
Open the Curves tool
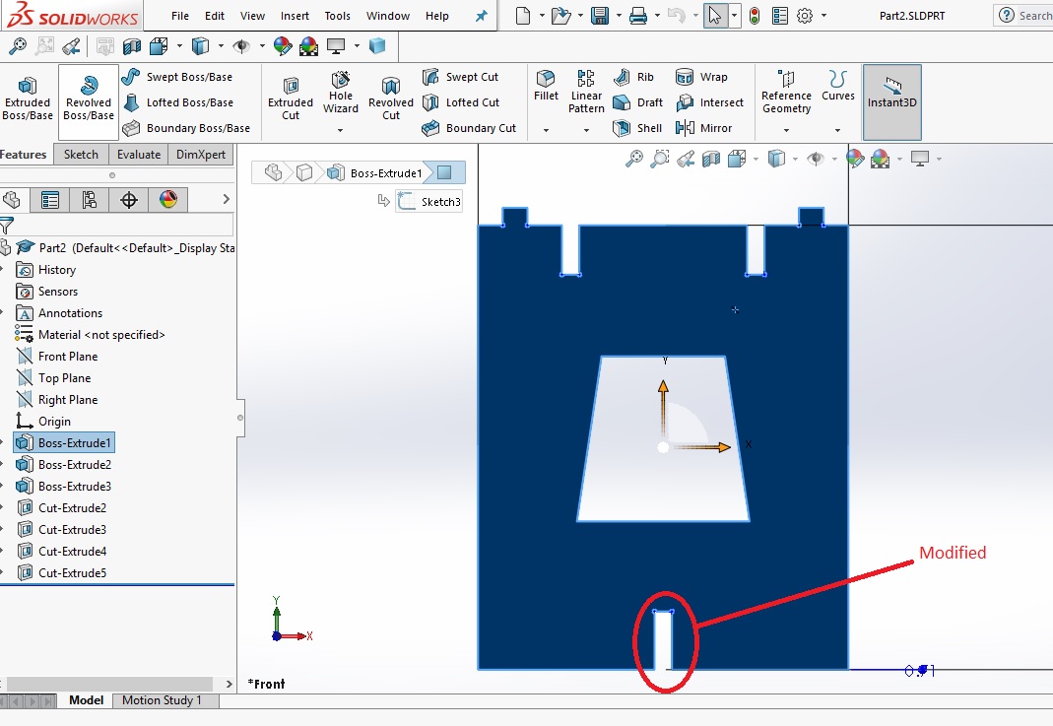(x=837, y=86)
